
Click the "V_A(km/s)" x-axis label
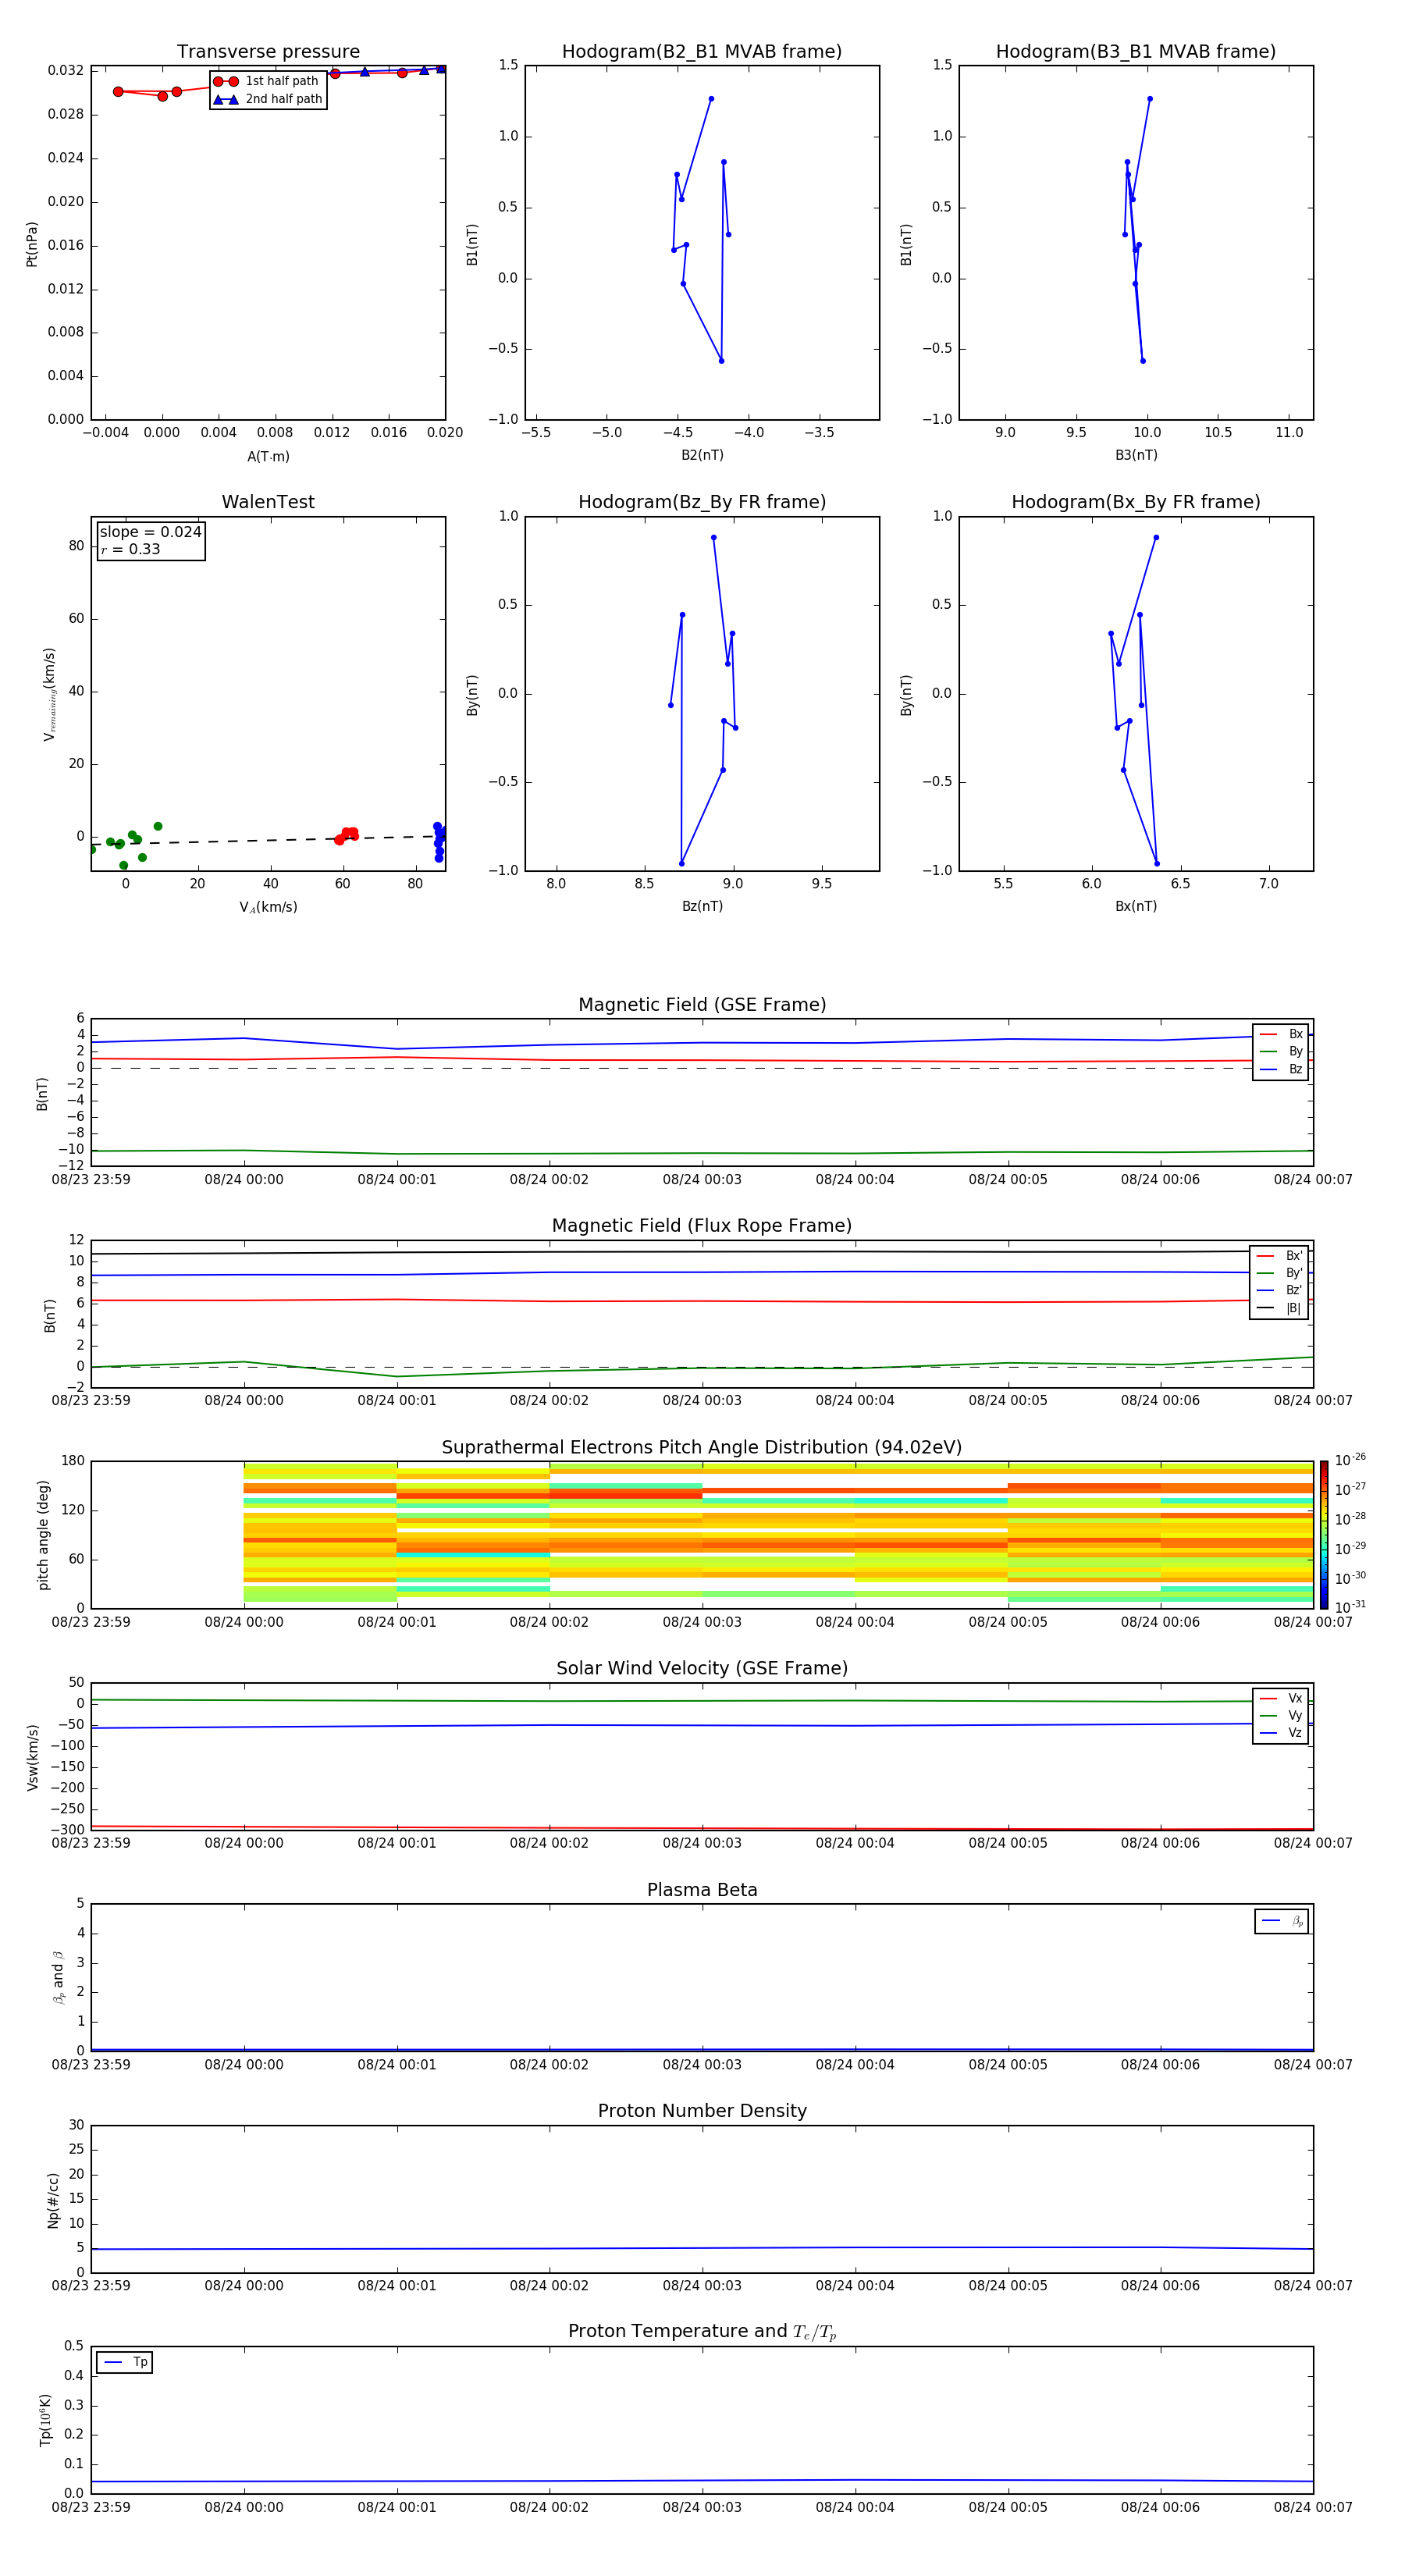pyautogui.click(x=268, y=907)
